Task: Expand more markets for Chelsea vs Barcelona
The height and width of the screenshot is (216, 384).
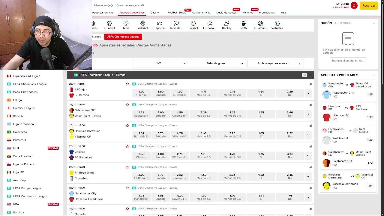Action: point(308,156)
